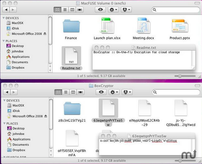
Task: Eject Microsoft Office 2008 in MacFUSE window
Action: pyautogui.click(x=45, y=34)
